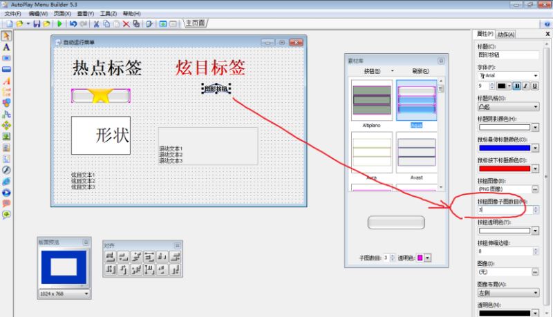This screenshot has height=317, width=553.
Task: Select the Flash player object tool
Action: pyautogui.click(x=6, y=170)
